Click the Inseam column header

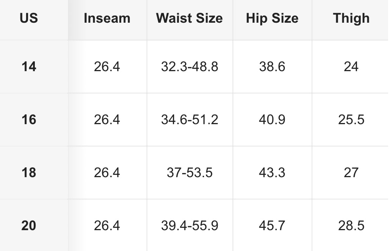point(107,18)
